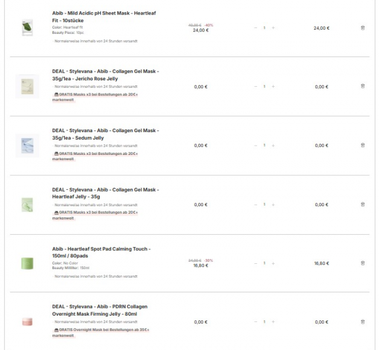Click the blue Sedum Jelly mask thumbnail
Viewport: 379px width, 350px height.
click(x=27, y=145)
